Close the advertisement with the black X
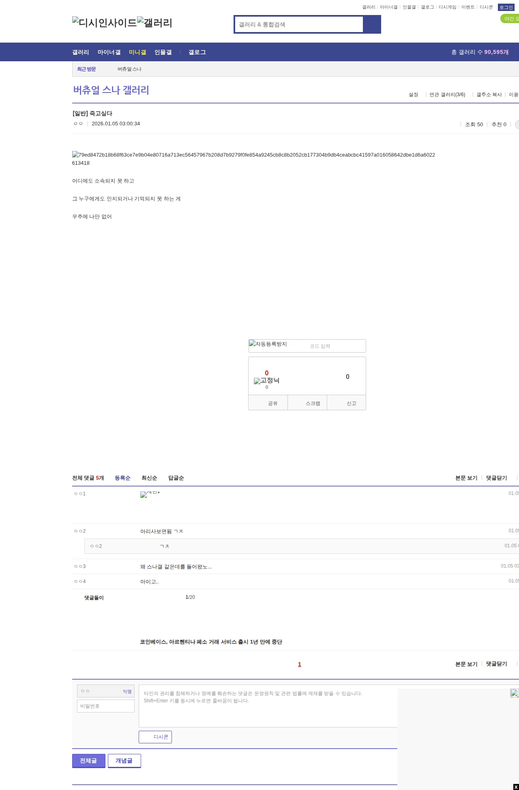The width and height of the screenshot is (519, 790). [516, 787]
